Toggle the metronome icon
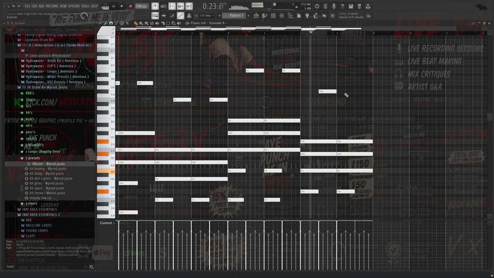Viewport: 494px width, 278px height. click(x=155, y=6)
